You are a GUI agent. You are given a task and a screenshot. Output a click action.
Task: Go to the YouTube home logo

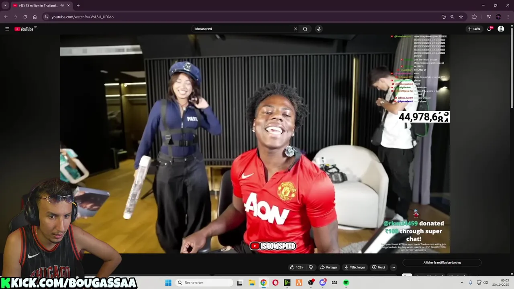tap(24, 29)
